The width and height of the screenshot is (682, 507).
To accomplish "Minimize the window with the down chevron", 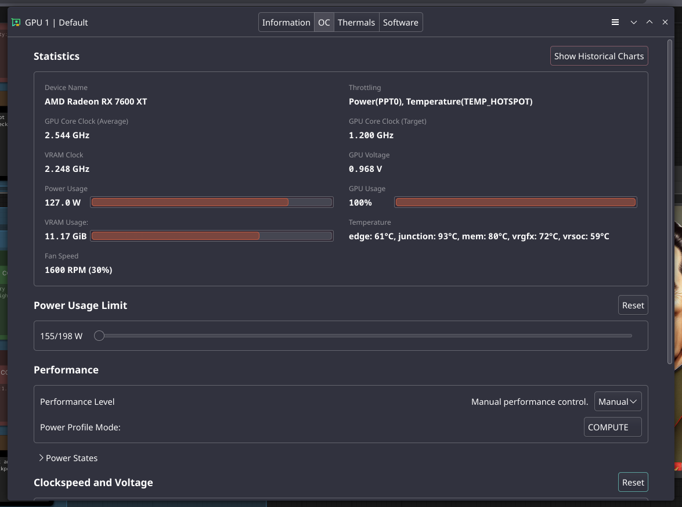I will pyautogui.click(x=633, y=23).
